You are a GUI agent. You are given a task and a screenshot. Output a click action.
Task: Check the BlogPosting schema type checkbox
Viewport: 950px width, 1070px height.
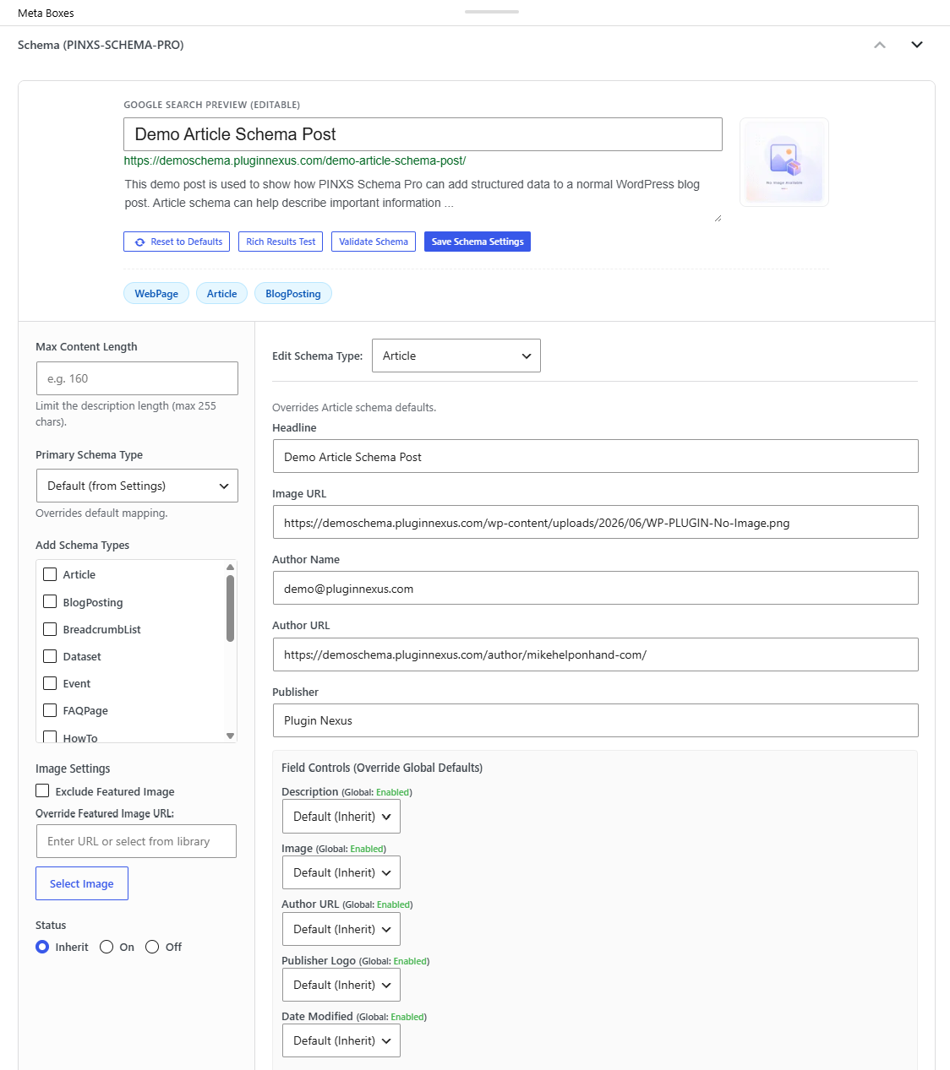click(x=50, y=601)
